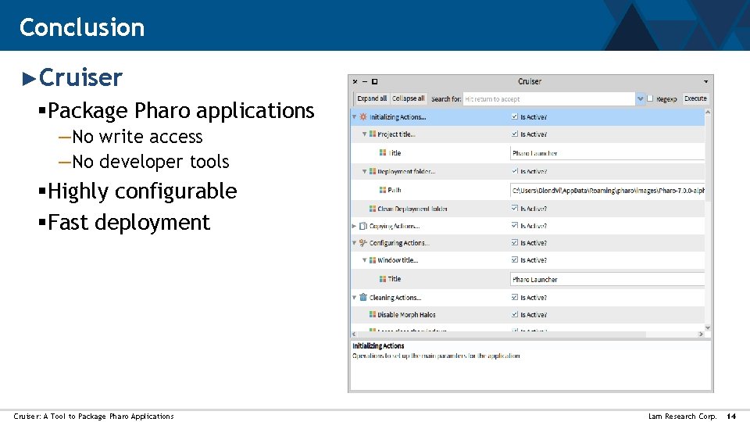Click the Expand all button
Image resolution: width=750 pixels, height=422 pixels.
point(372,98)
